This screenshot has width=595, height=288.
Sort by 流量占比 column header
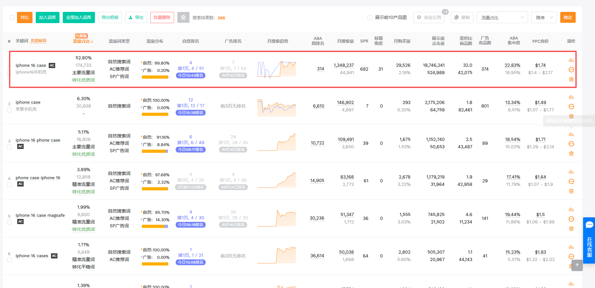pyautogui.click(x=83, y=41)
